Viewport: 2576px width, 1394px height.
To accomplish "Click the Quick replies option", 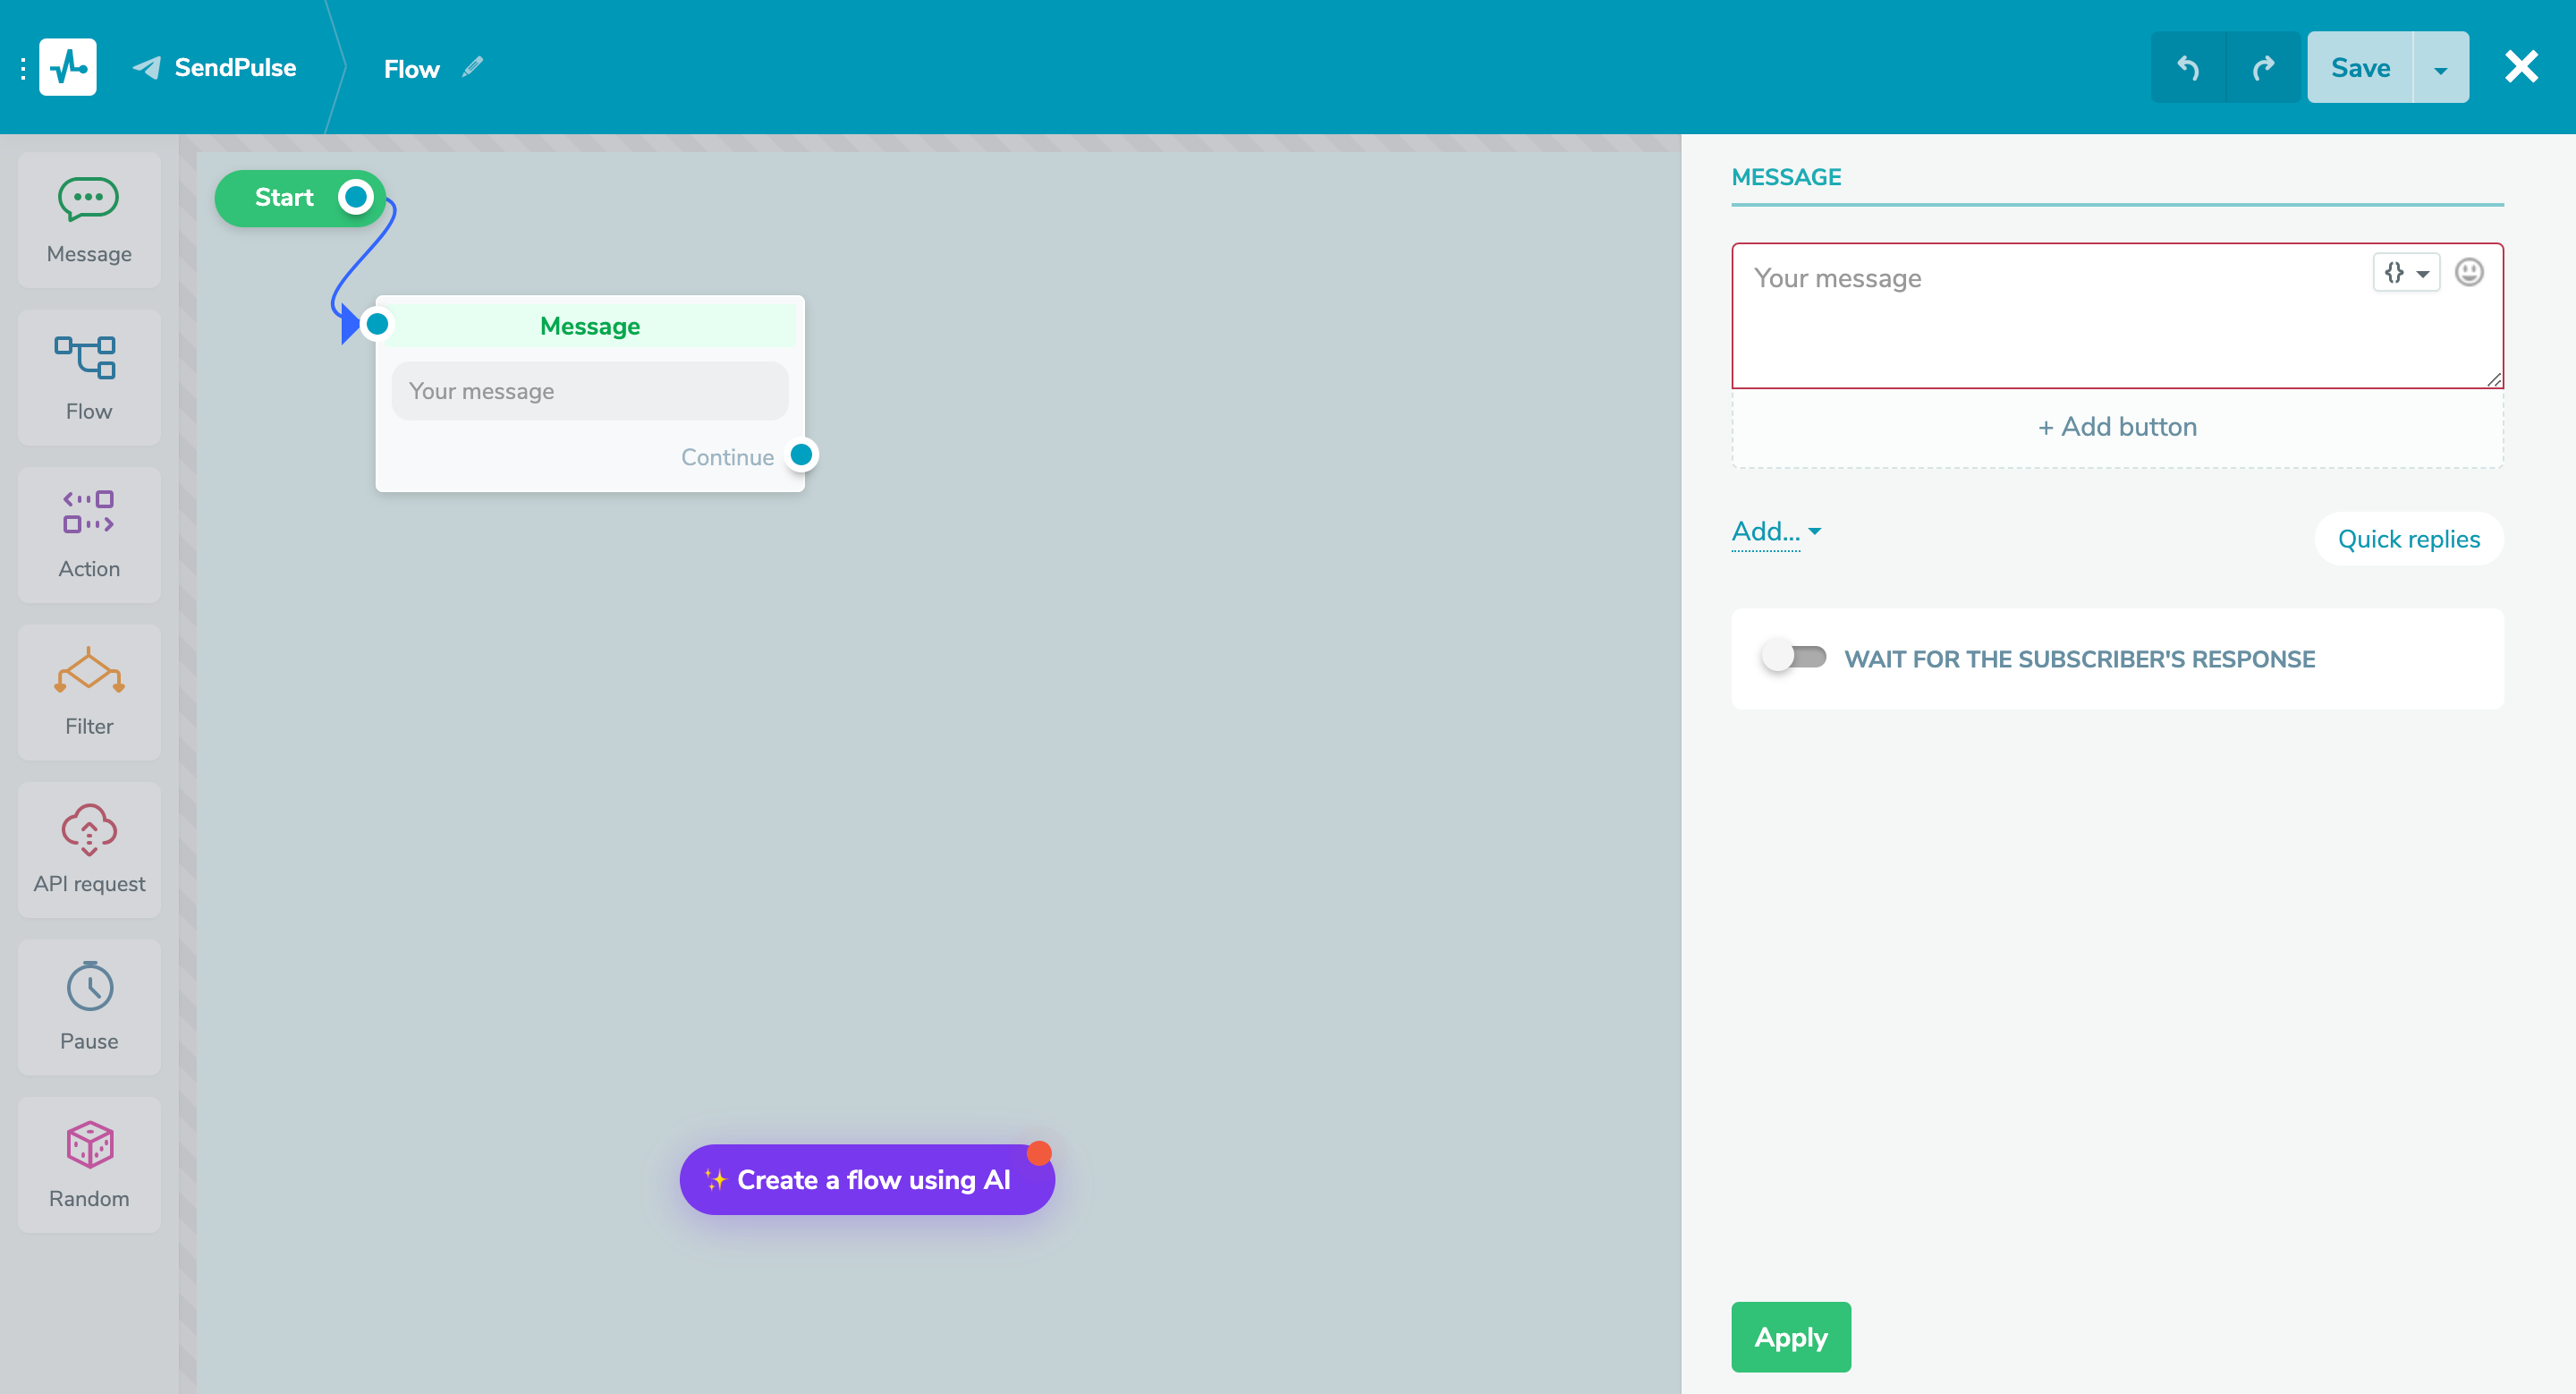I will coord(2408,538).
